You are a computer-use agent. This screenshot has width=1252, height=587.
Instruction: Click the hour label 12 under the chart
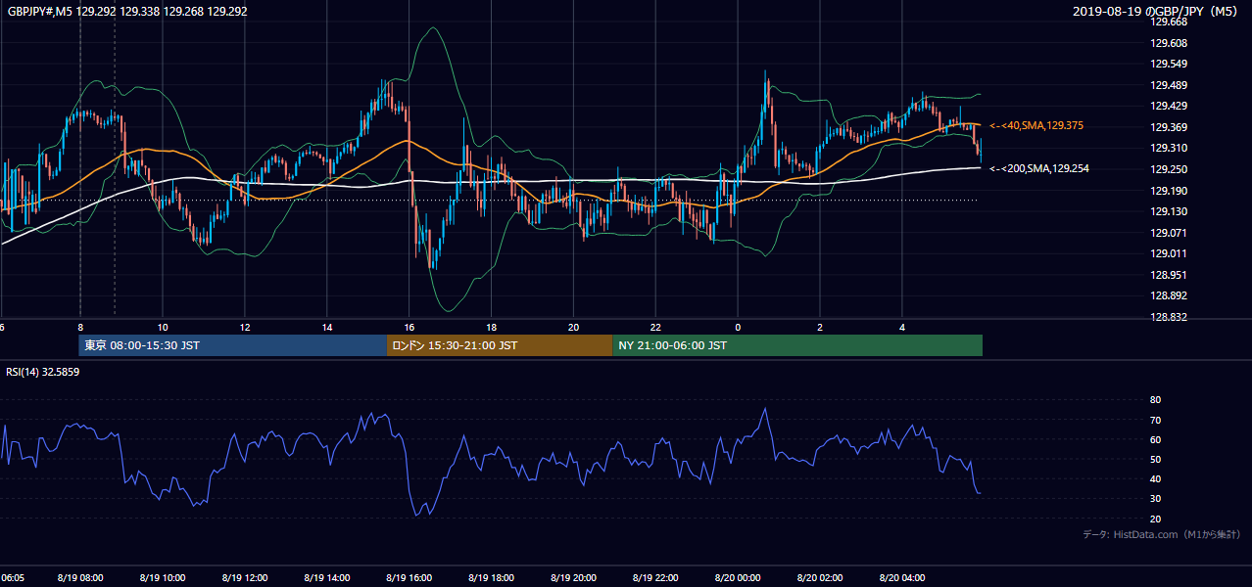click(245, 327)
